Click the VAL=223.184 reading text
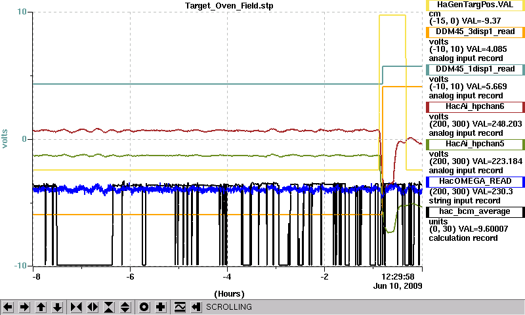This screenshot has height=315, width=525. pyautogui.click(x=497, y=161)
